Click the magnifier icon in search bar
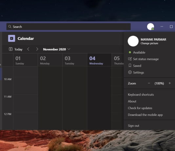 [x=10, y=26]
